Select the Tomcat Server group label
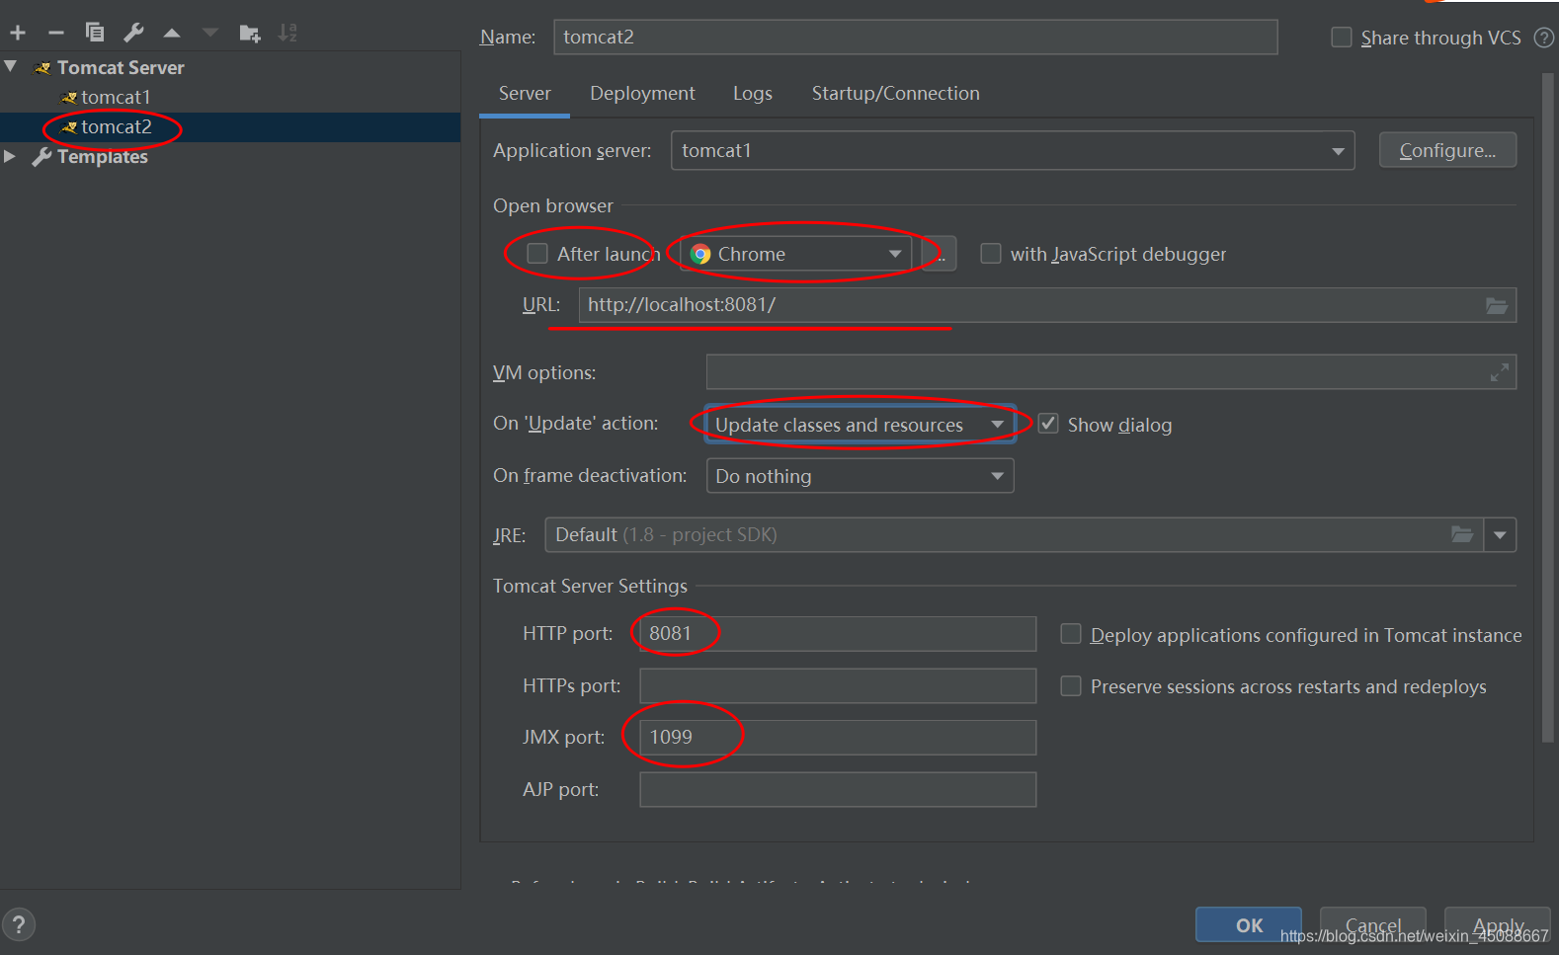 pyautogui.click(x=121, y=67)
